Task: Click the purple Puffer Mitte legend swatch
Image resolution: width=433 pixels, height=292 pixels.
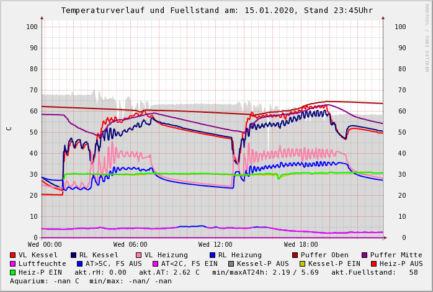Action: pyautogui.click(x=364, y=255)
